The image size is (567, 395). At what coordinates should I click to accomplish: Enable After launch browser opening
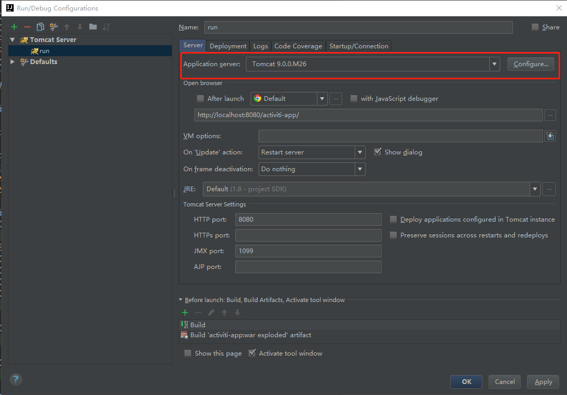(x=200, y=98)
